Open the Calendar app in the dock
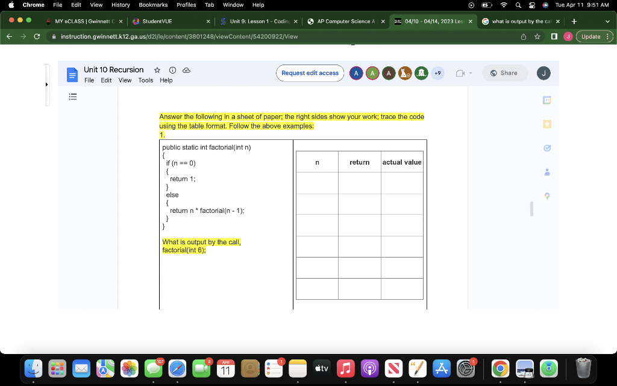 (225, 367)
